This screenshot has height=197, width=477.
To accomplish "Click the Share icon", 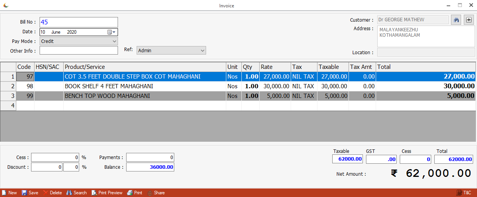I will coord(149,193).
